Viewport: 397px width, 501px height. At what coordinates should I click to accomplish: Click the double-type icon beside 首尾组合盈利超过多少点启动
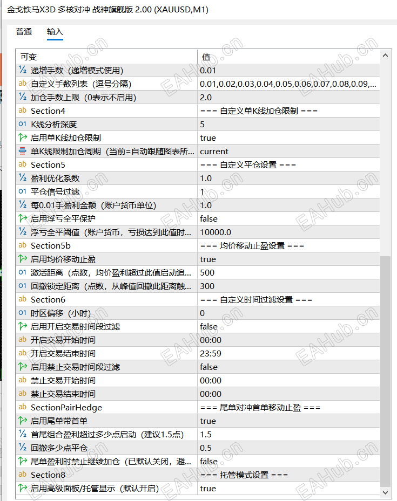(x=22, y=434)
